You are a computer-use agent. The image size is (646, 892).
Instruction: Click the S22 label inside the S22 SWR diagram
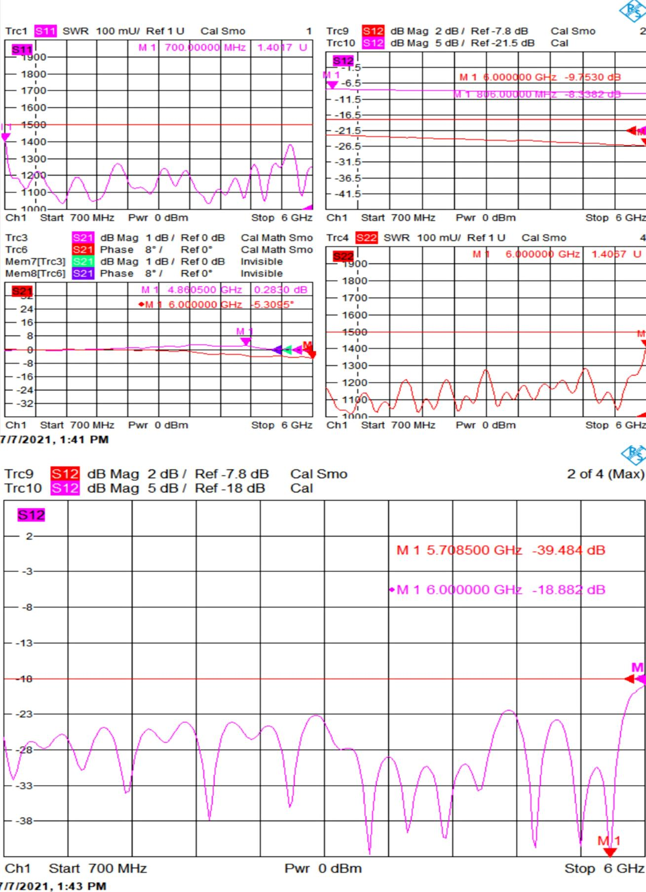(x=343, y=256)
